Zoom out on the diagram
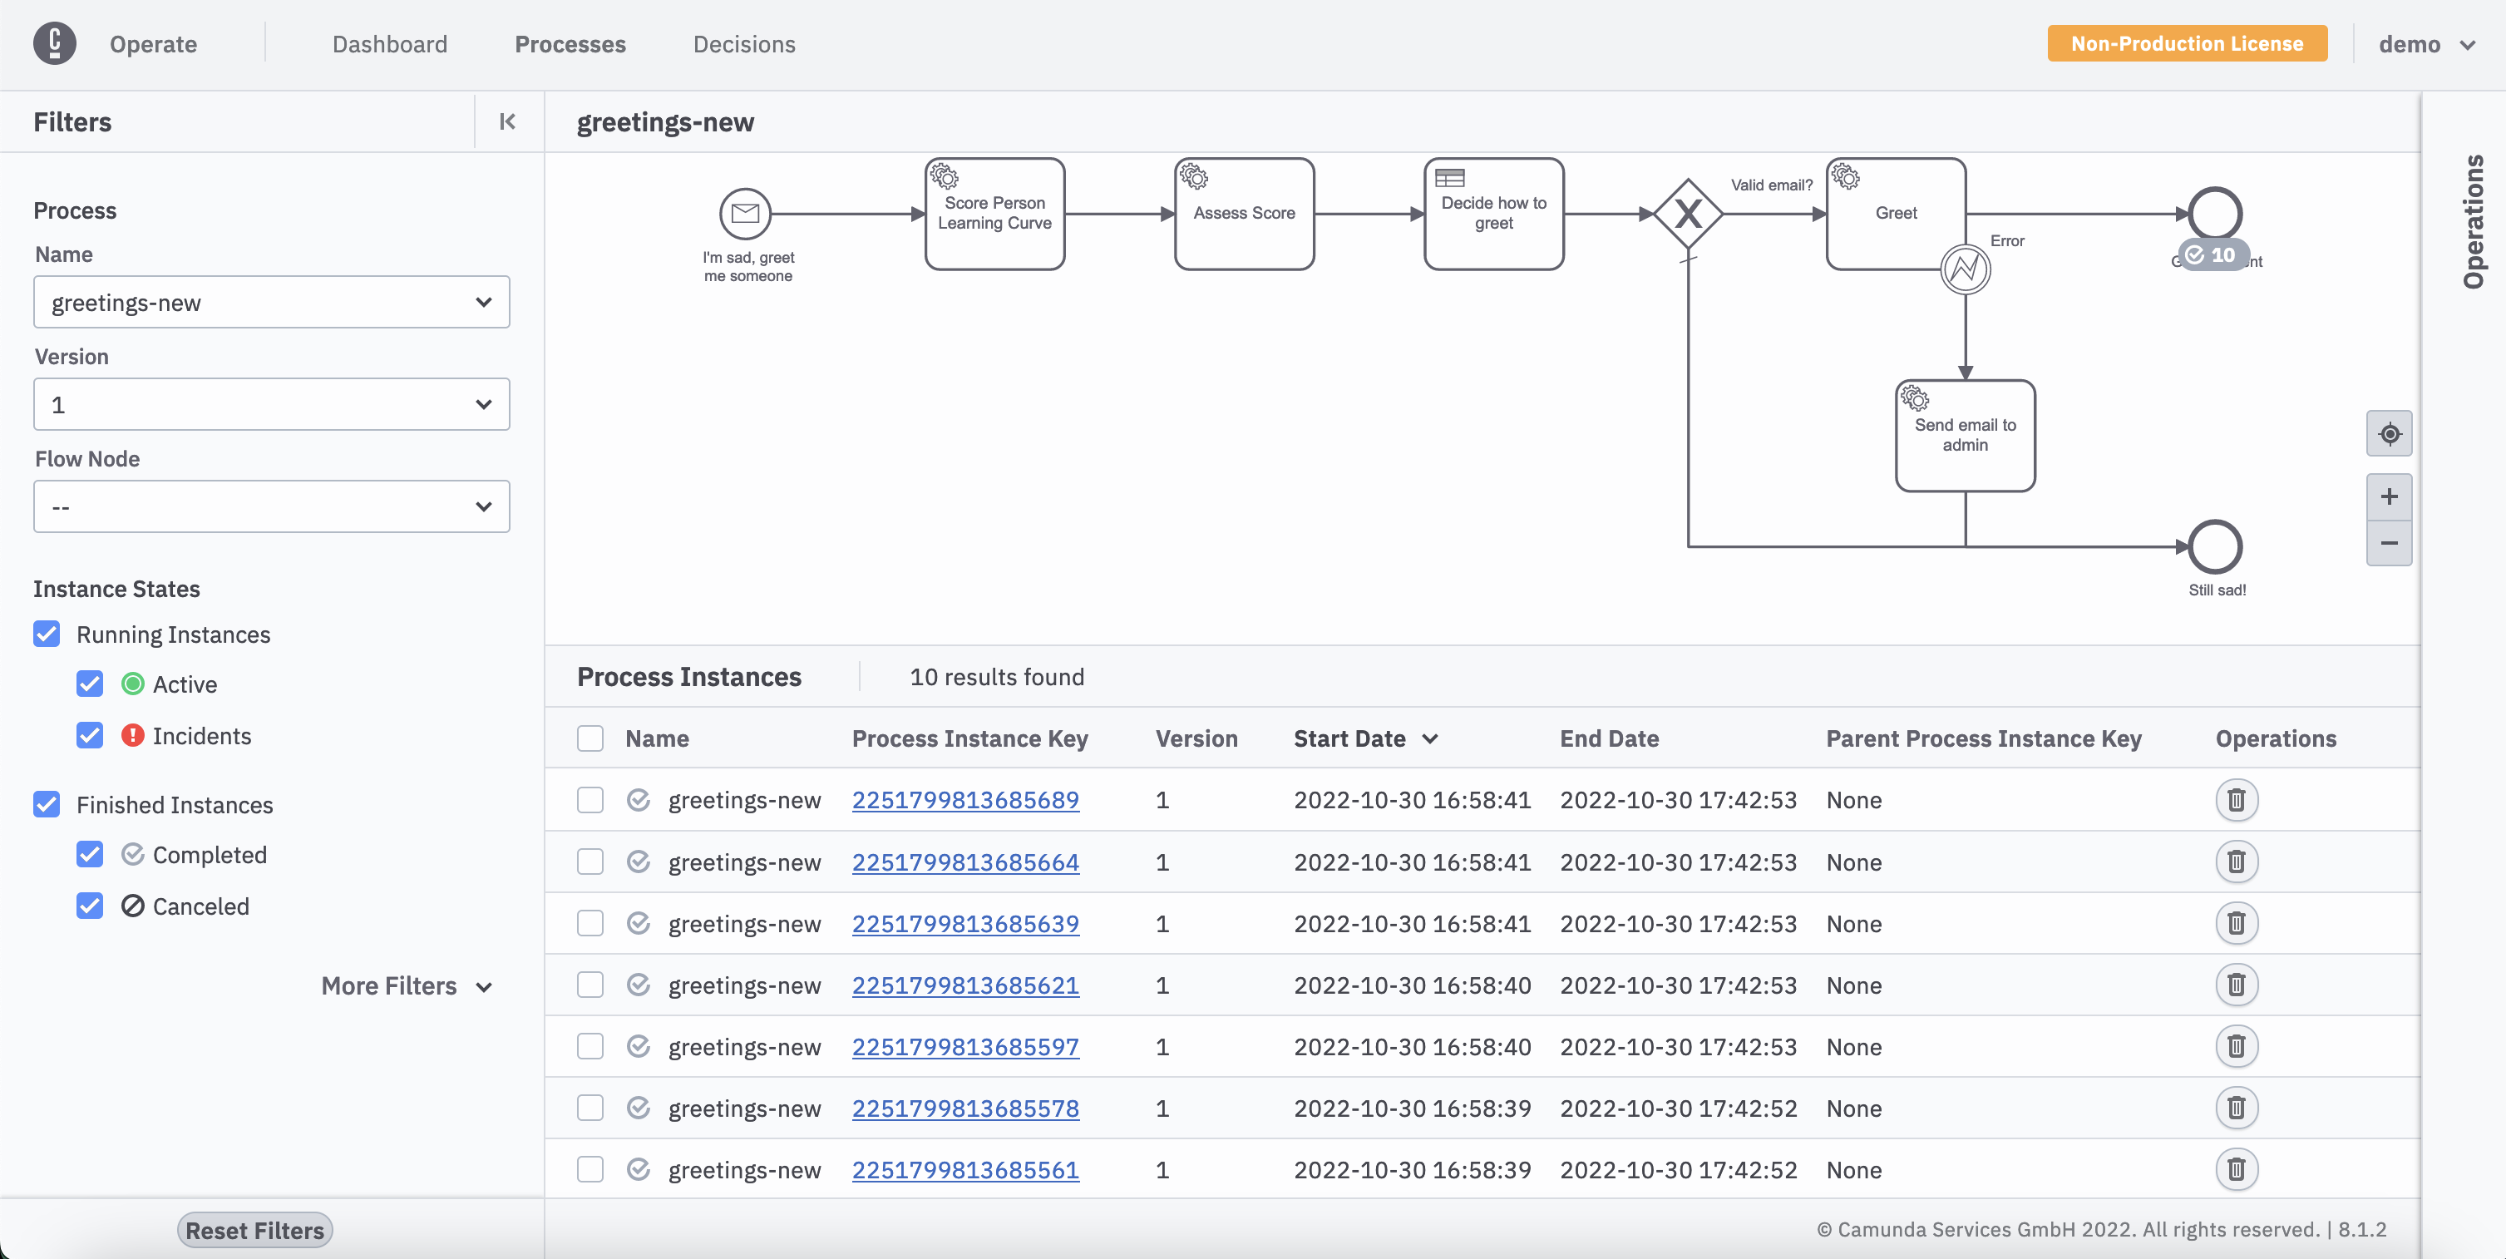The height and width of the screenshot is (1259, 2506). pos(2390,543)
